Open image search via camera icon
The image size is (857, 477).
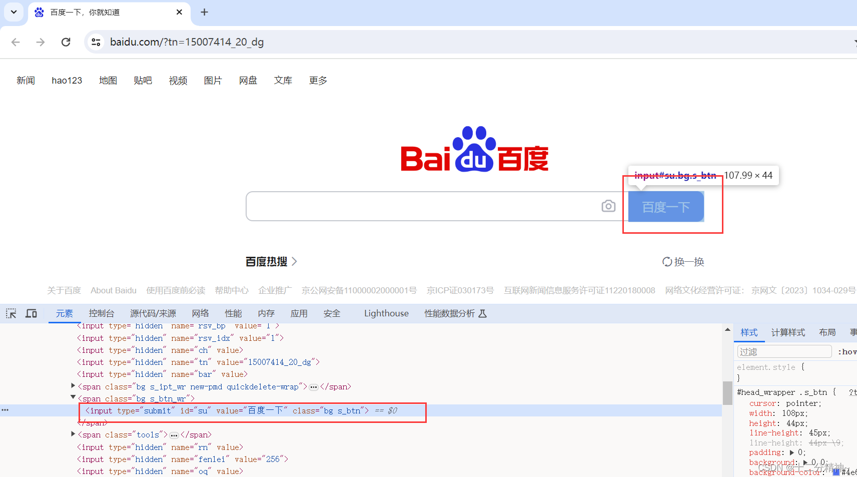point(608,206)
